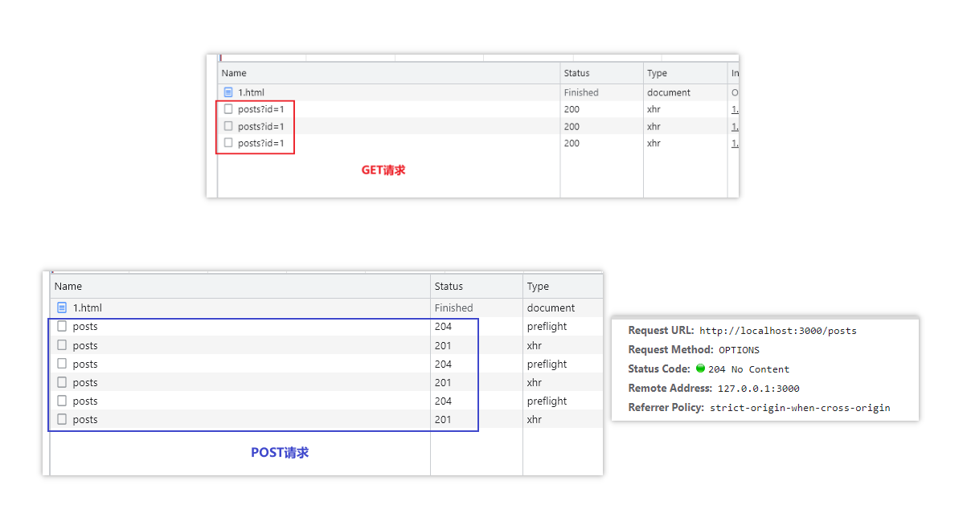Click the icon of the second posts?id=1 request

point(228,126)
